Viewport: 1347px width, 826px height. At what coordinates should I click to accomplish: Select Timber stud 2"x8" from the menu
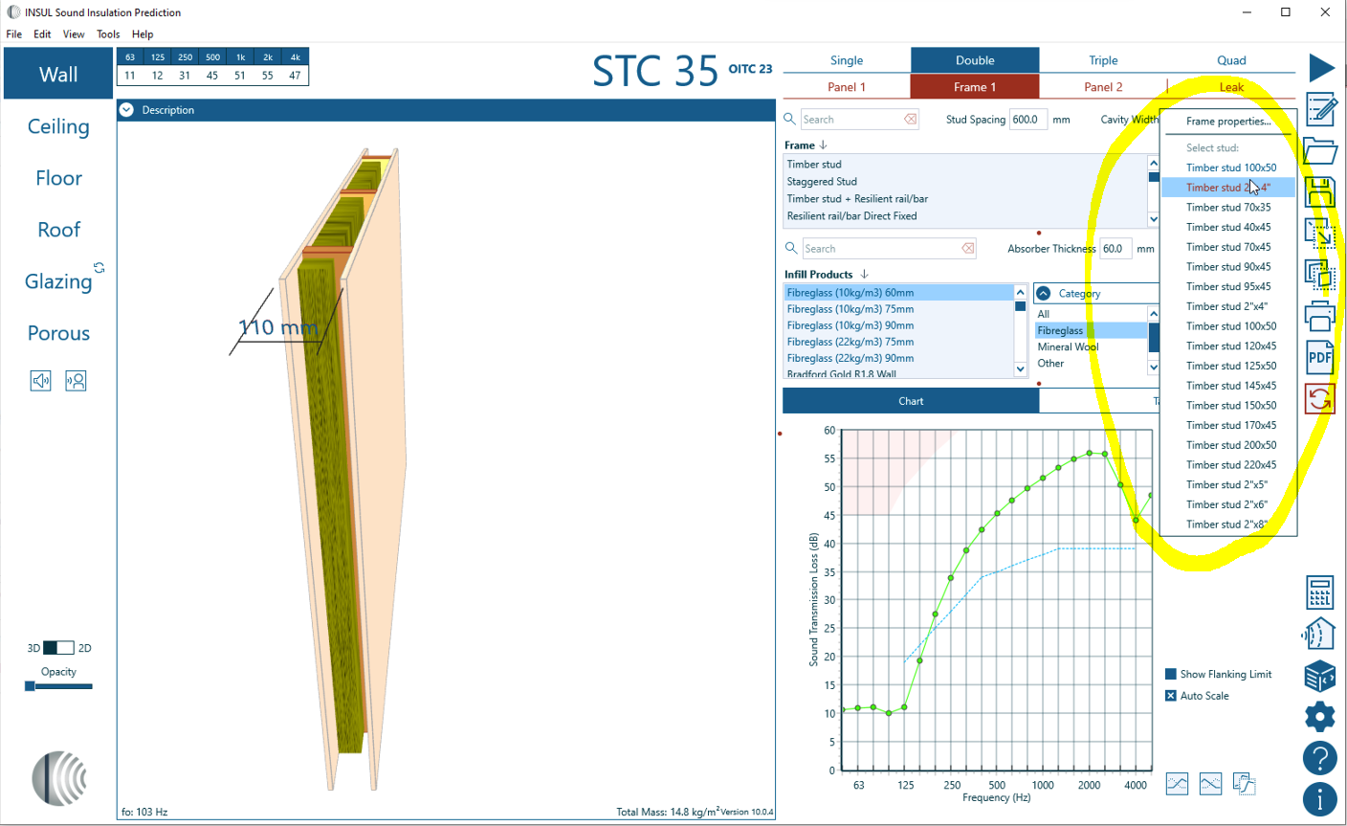(x=1228, y=525)
